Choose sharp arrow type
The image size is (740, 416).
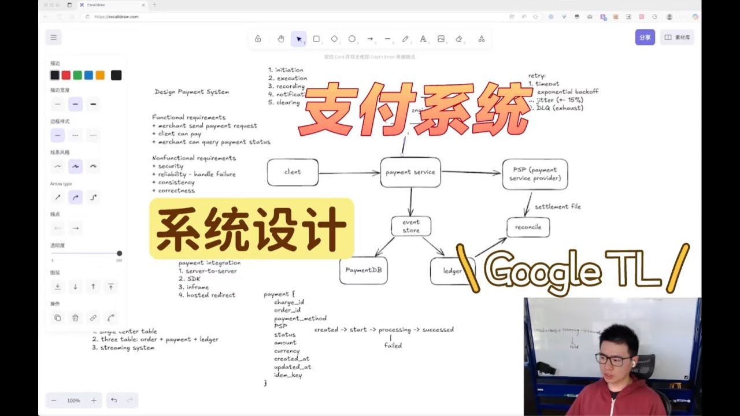pyautogui.click(x=57, y=198)
